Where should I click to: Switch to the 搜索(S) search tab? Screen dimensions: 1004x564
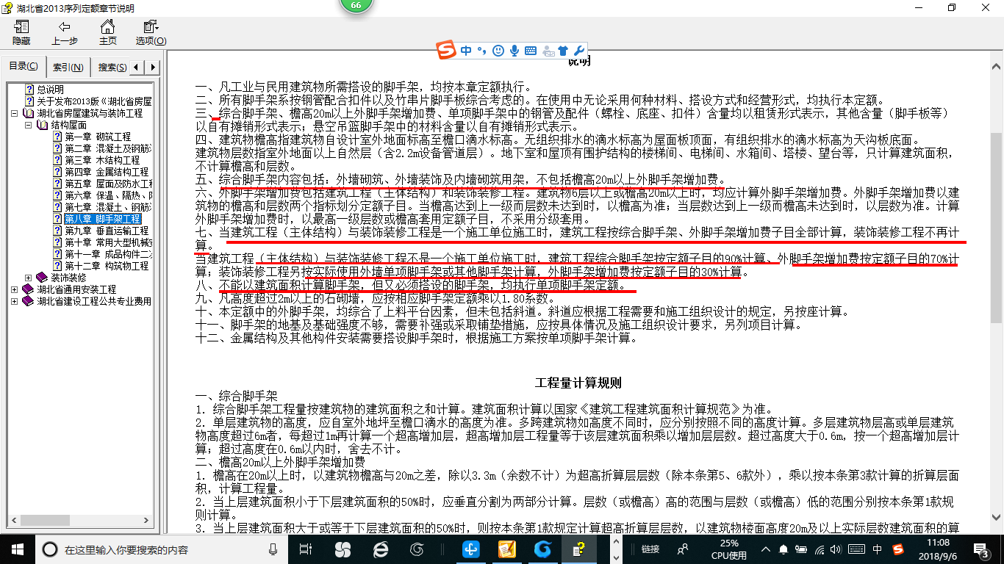coord(112,68)
